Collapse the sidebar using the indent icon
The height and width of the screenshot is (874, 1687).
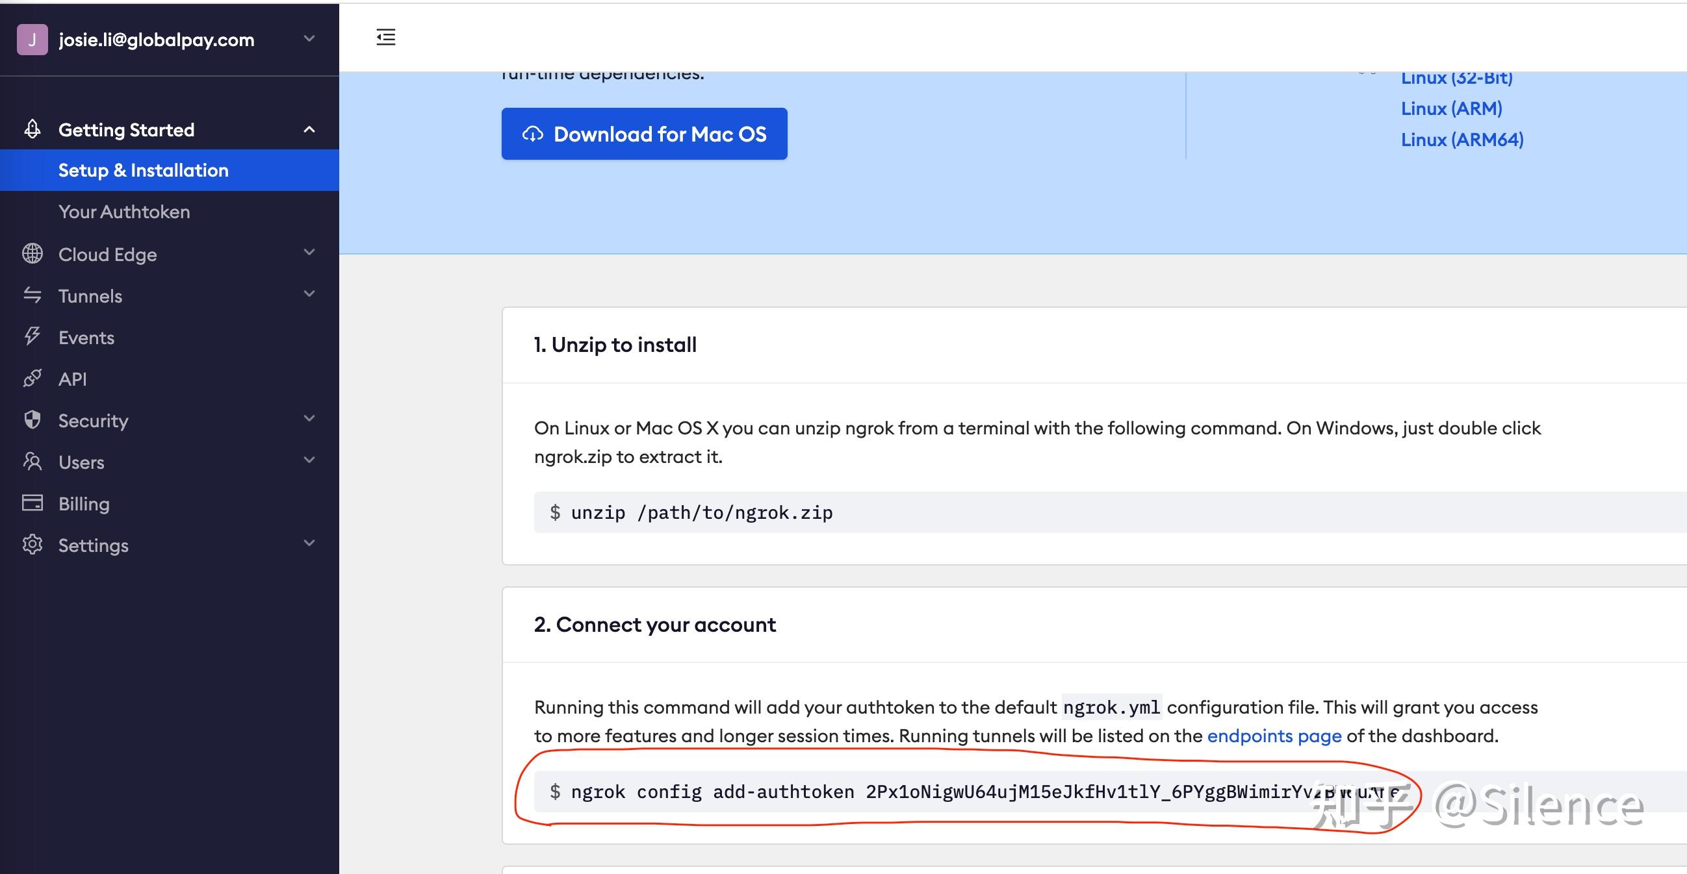pos(386,38)
